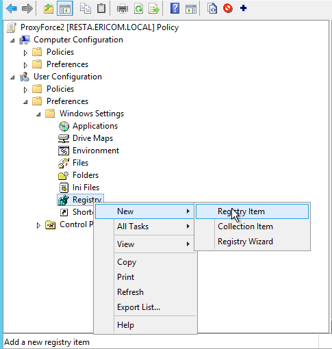Click the Print icon in the toolbar
Screen dimensions: 332x349
pos(123,9)
